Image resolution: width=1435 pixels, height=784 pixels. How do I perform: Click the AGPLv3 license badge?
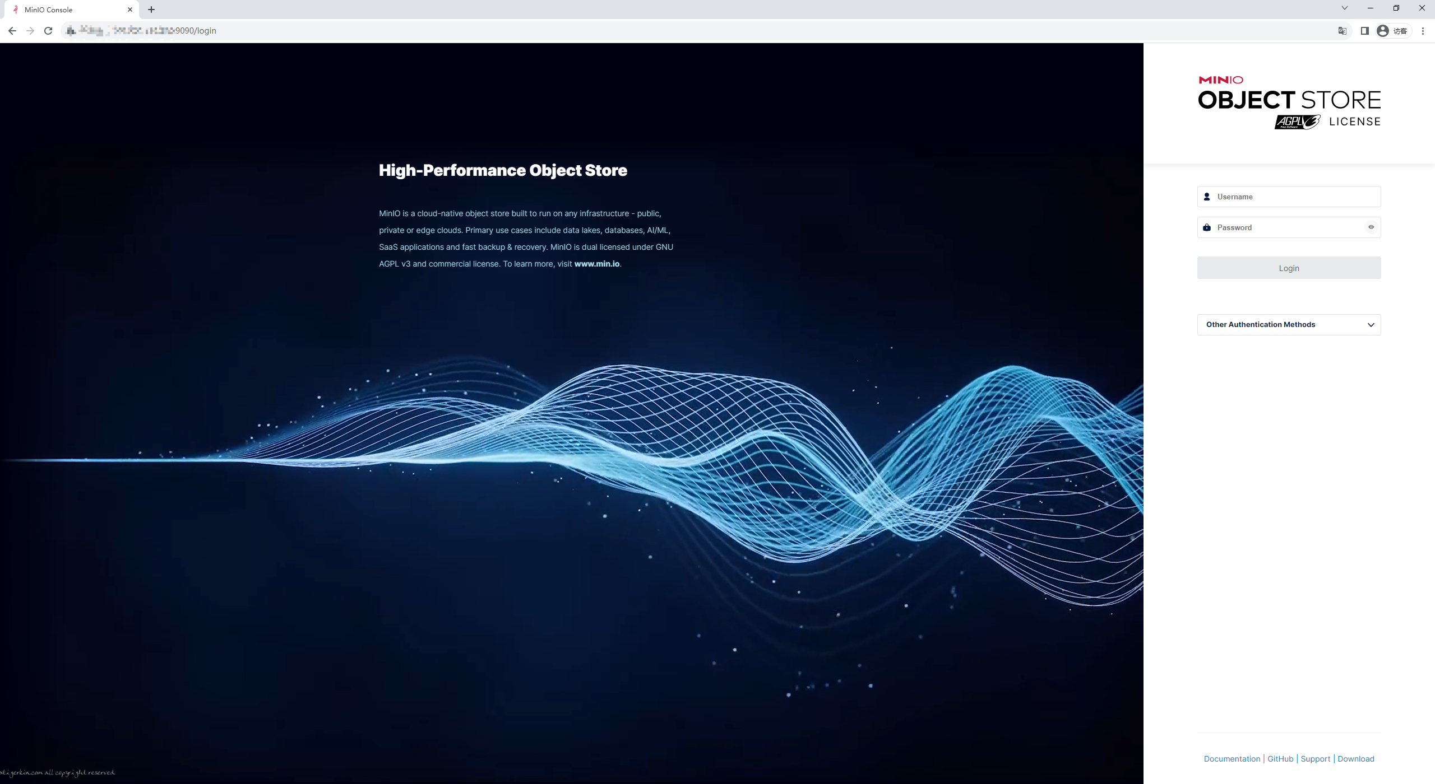click(x=1297, y=122)
